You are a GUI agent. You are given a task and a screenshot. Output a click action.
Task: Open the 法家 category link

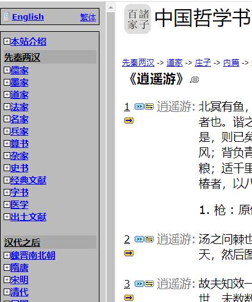(x=20, y=107)
